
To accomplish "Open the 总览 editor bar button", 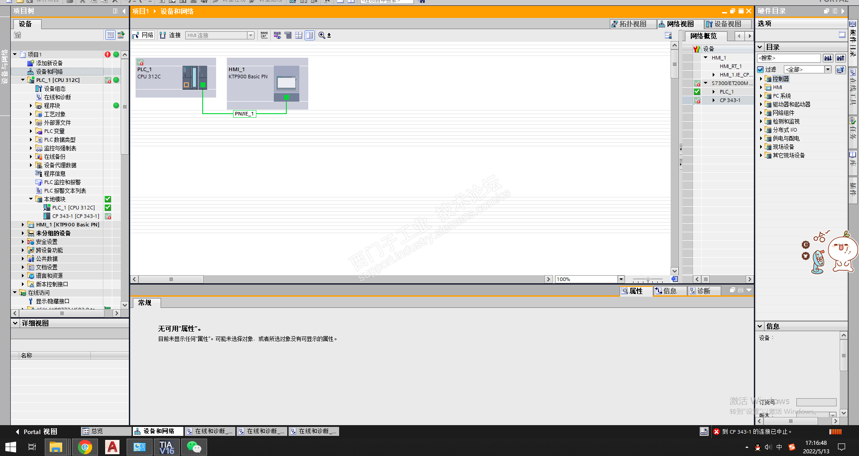I will (x=106, y=431).
